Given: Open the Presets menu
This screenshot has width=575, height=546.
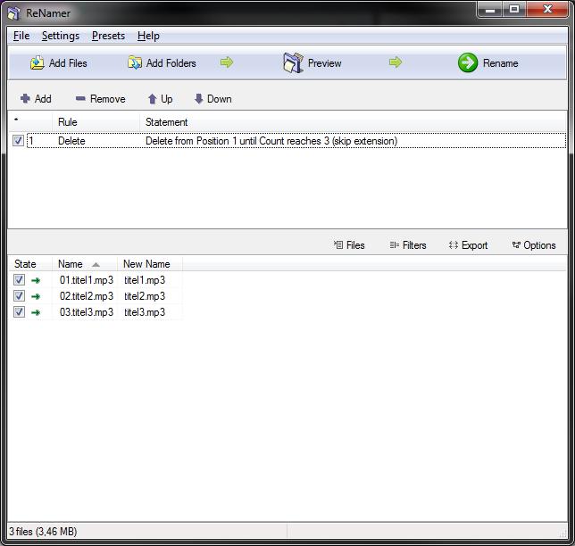Looking at the screenshot, I should point(108,36).
